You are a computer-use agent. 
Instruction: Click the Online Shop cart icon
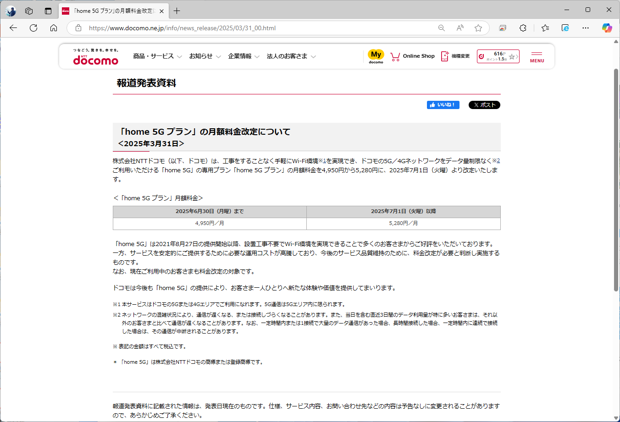click(395, 55)
